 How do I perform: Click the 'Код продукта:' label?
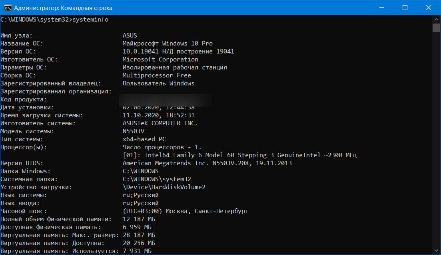click(x=24, y=99)
